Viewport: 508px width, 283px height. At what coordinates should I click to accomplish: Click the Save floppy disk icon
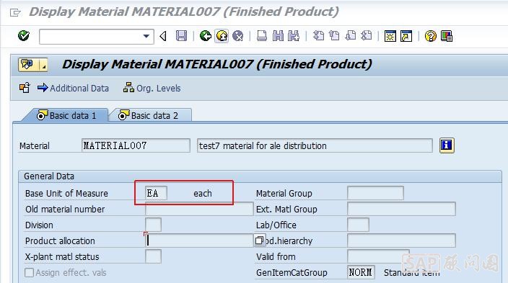(x=181, y=36)
